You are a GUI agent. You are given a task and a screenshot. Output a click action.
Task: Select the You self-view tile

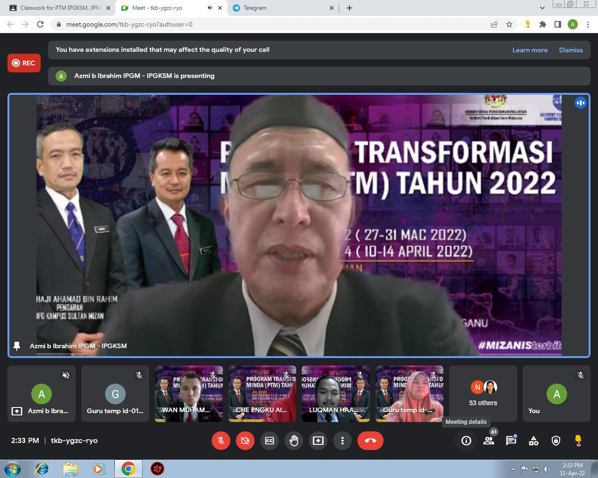pyautogui.click(x=556, y=394)
